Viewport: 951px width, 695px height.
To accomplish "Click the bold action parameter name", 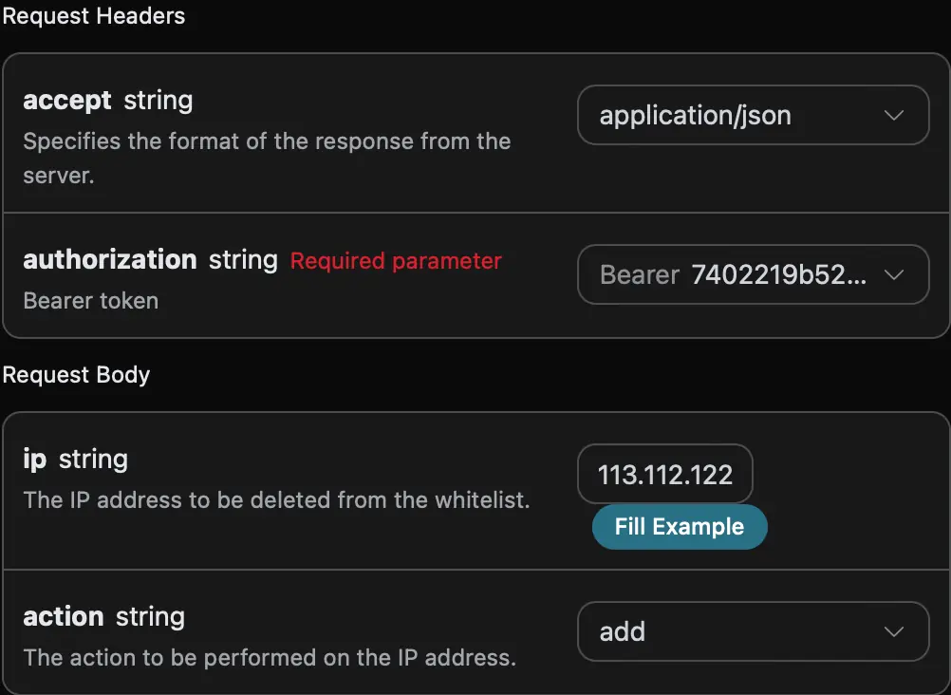I will (x=63, y=617).
